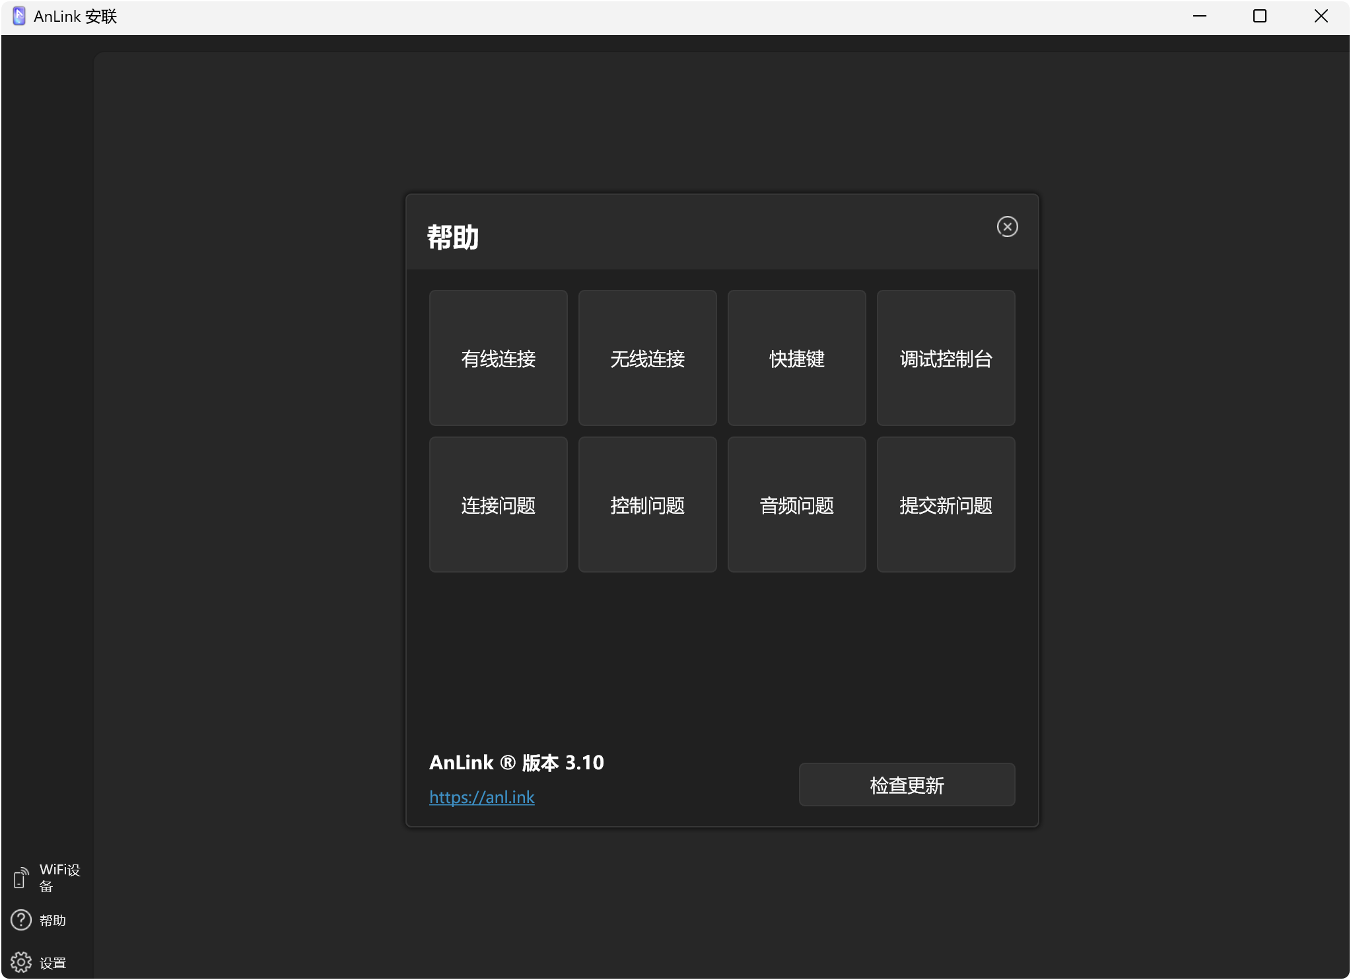Open the 调试控制台 help entry

[945, 358]
